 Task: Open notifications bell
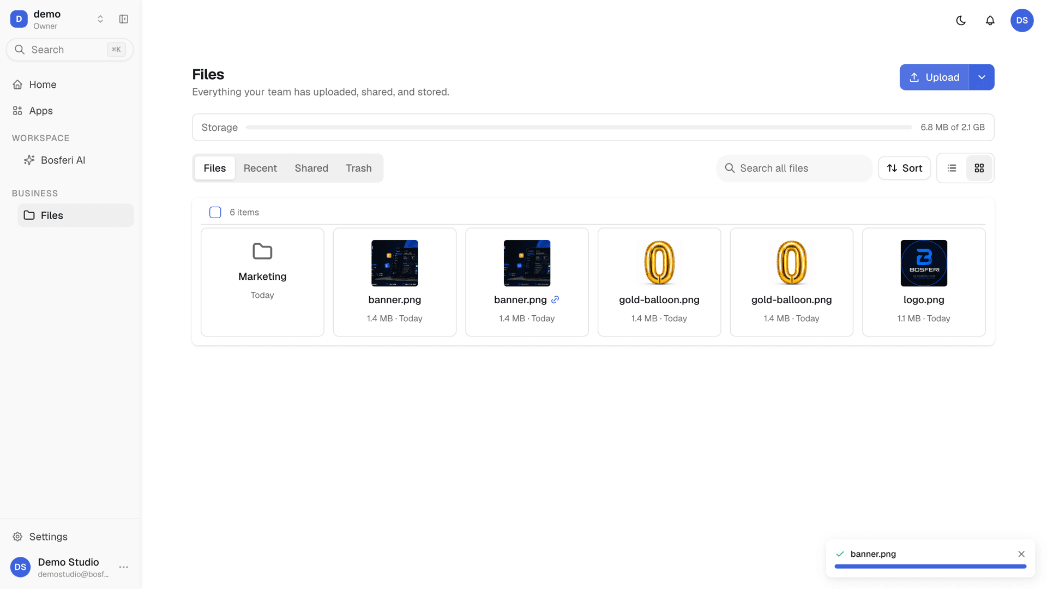click(990, 20)
